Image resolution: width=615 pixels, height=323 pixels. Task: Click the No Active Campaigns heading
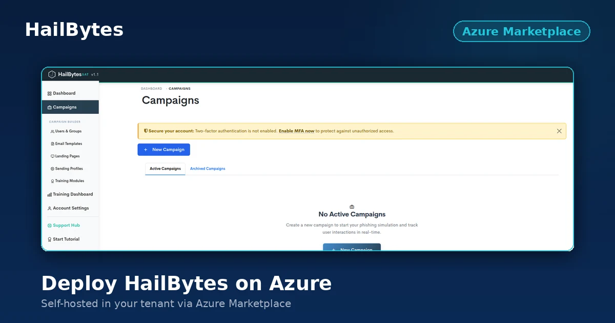pos(352,214)
